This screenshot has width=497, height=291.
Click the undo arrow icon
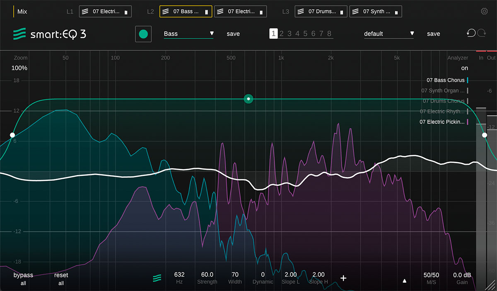coord(471,33)
